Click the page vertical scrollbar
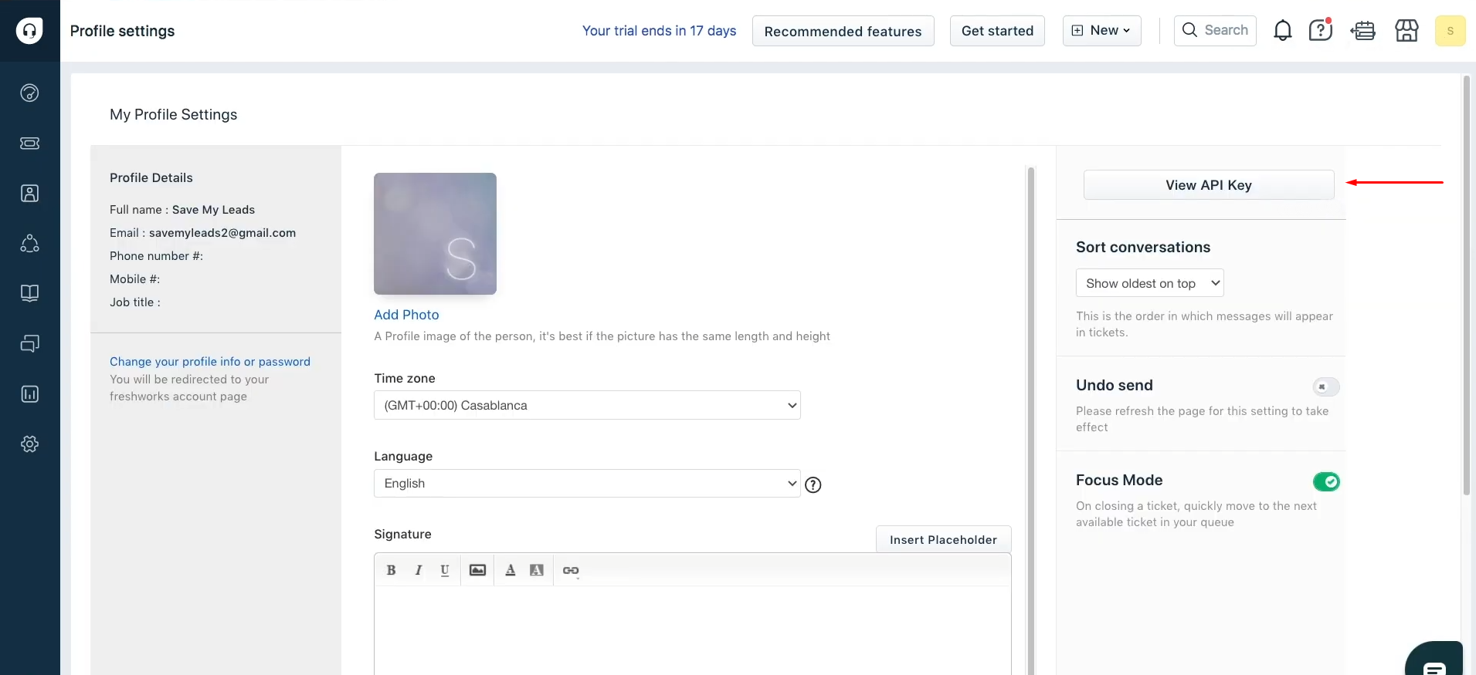This screenshot has width=1476, height=675. [1466, 285]
